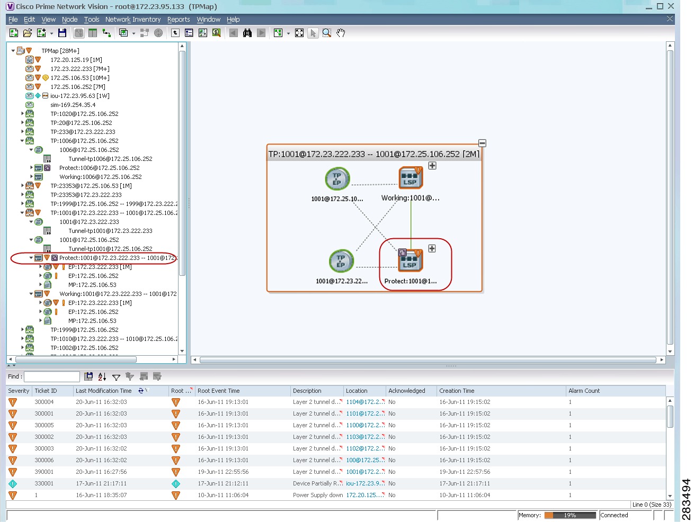Select the 1001@172.23.22... TP endpoint icon
The height and width of the screenshot is (522, 694).
click(x=341, y=262)
